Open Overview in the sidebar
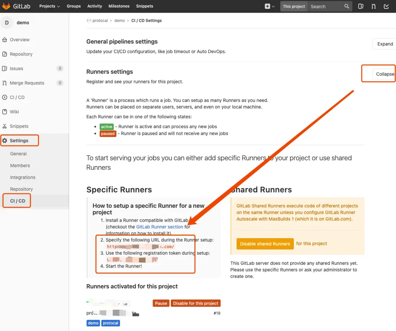Screen dimensions: 396x331 pos(19,40)
